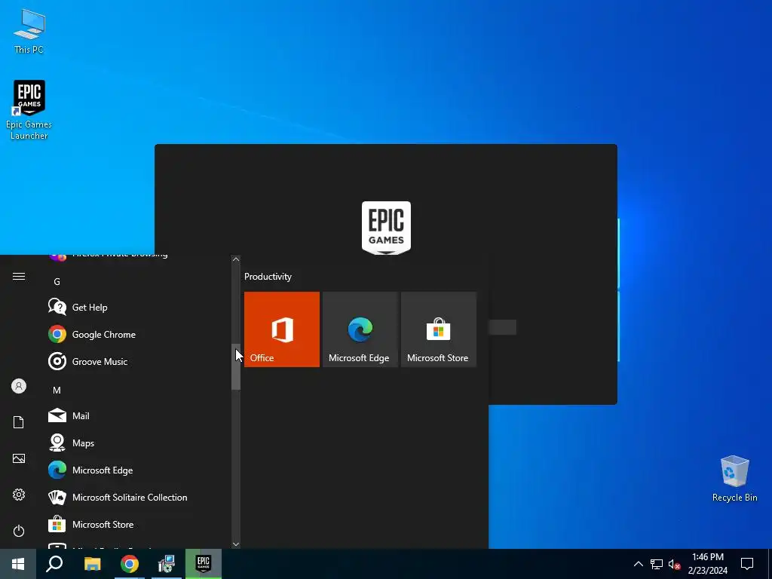772x579 pixels.
Task: Open the Power options button
Action: pos(19,531)
